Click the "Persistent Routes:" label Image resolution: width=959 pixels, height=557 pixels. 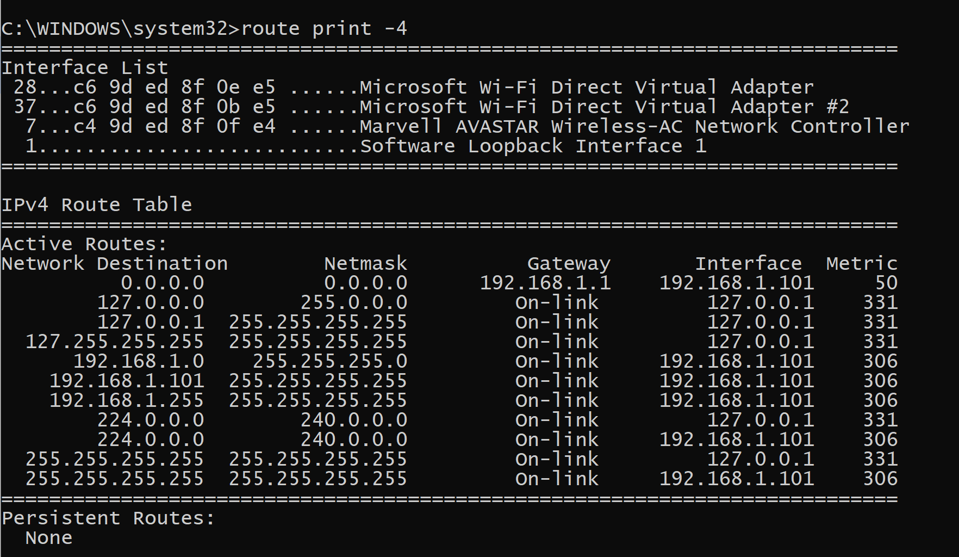pos(109,518)
